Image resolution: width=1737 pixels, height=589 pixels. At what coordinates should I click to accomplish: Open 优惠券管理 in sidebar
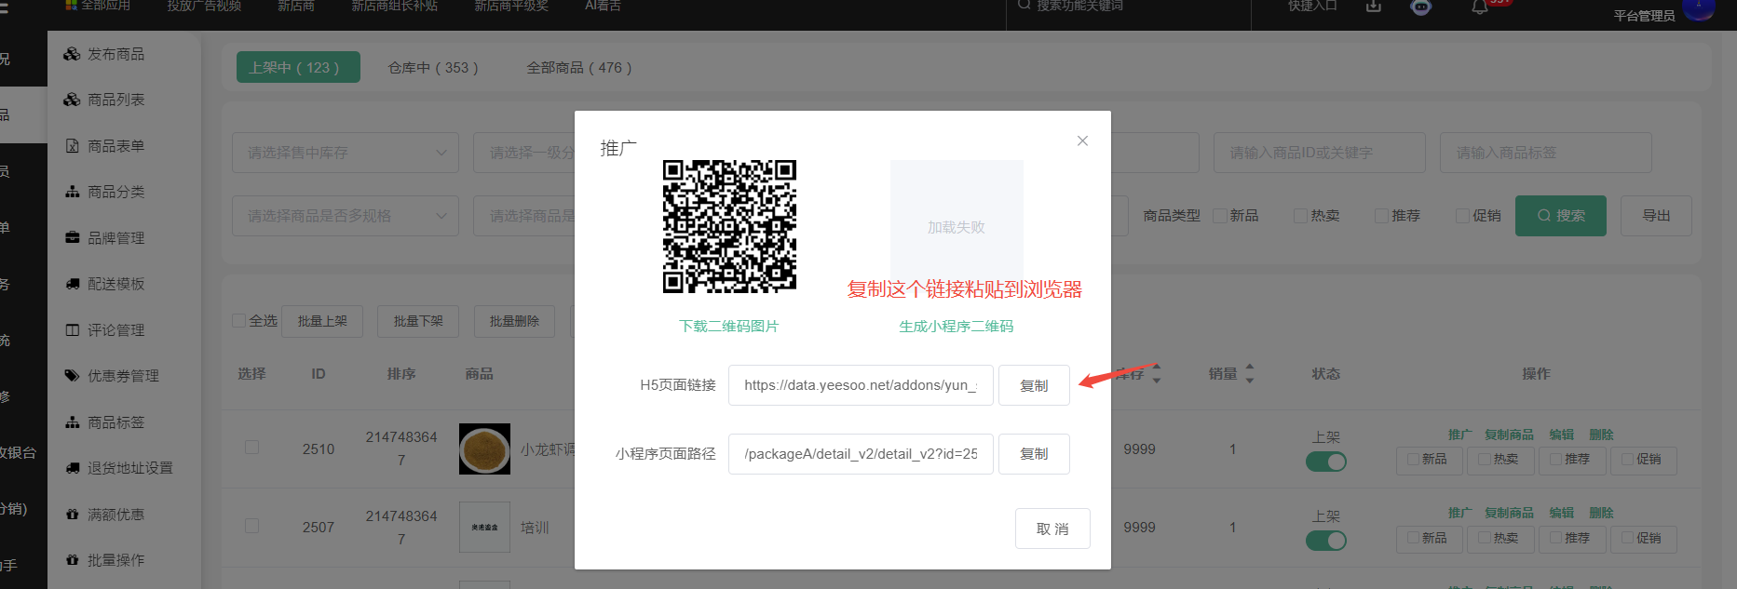tap(123, 376)
